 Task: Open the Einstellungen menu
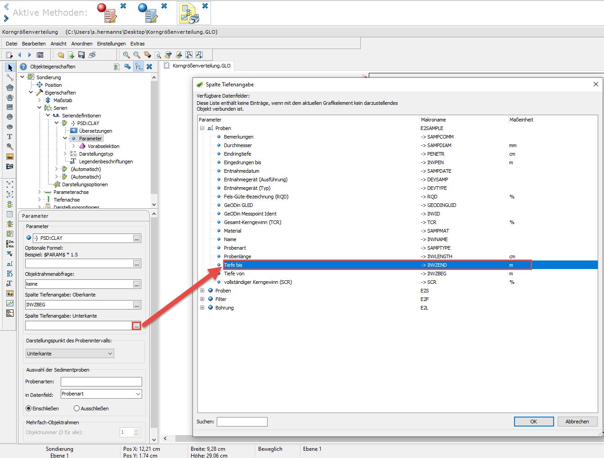click(x=112, y=44)
